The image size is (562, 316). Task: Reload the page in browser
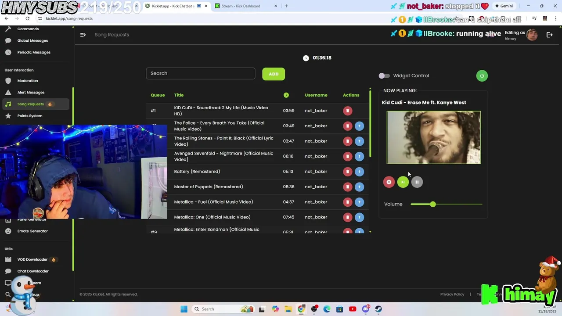(27, 18)
